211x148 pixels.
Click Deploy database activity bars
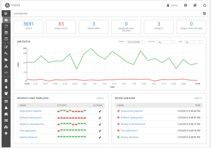point(72,137)
